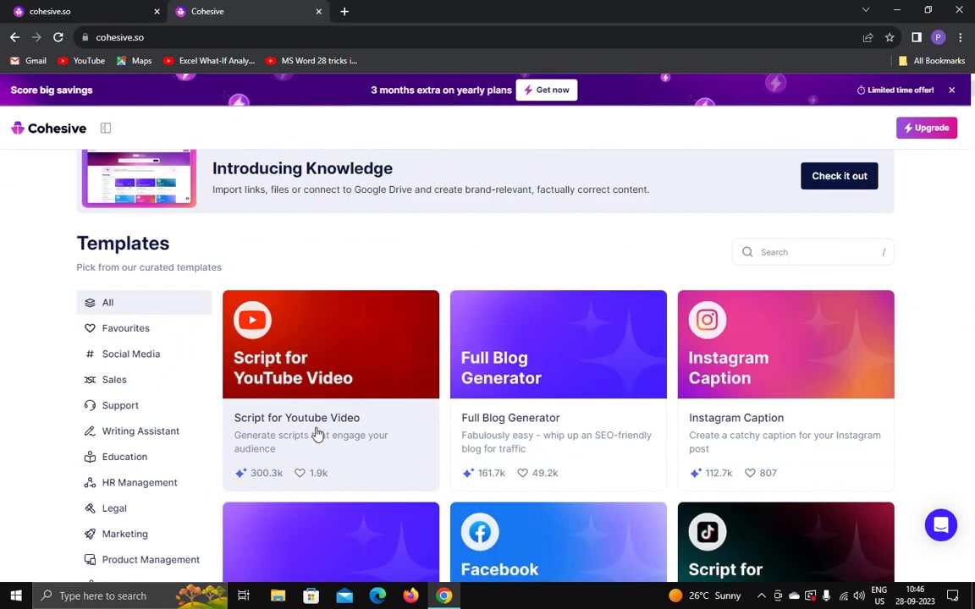Click the YouTube icon on the Script card

click(252, 320)
